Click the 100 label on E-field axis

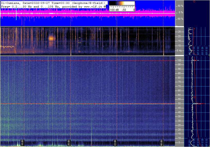coord(179,60)
